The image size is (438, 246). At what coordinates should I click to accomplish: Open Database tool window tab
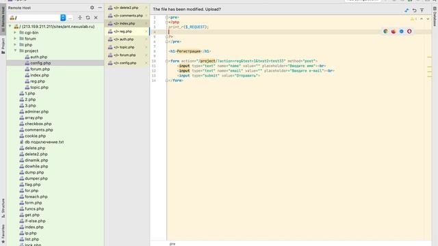(x=435, y=16)
